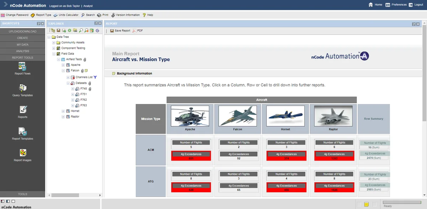Click the Apache helicopter thumbnail
Screen dimensions: 427x209
(190, 116)
